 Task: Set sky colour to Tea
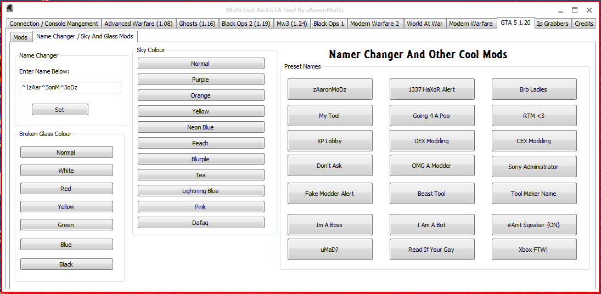click(201, 175)
